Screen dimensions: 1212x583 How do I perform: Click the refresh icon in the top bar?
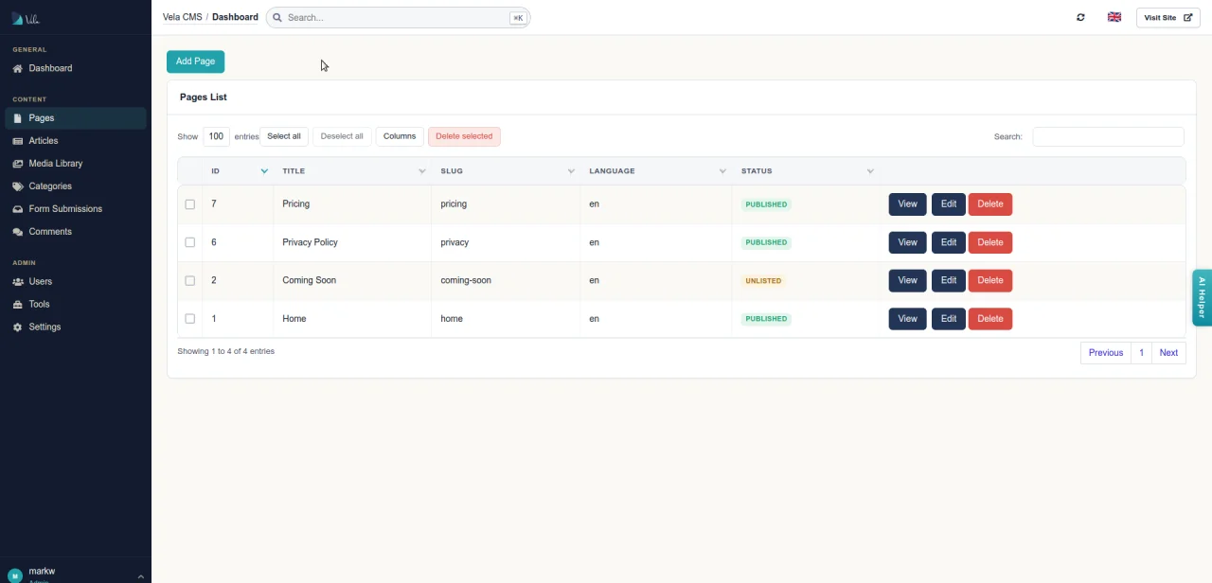pos(1079,17)
